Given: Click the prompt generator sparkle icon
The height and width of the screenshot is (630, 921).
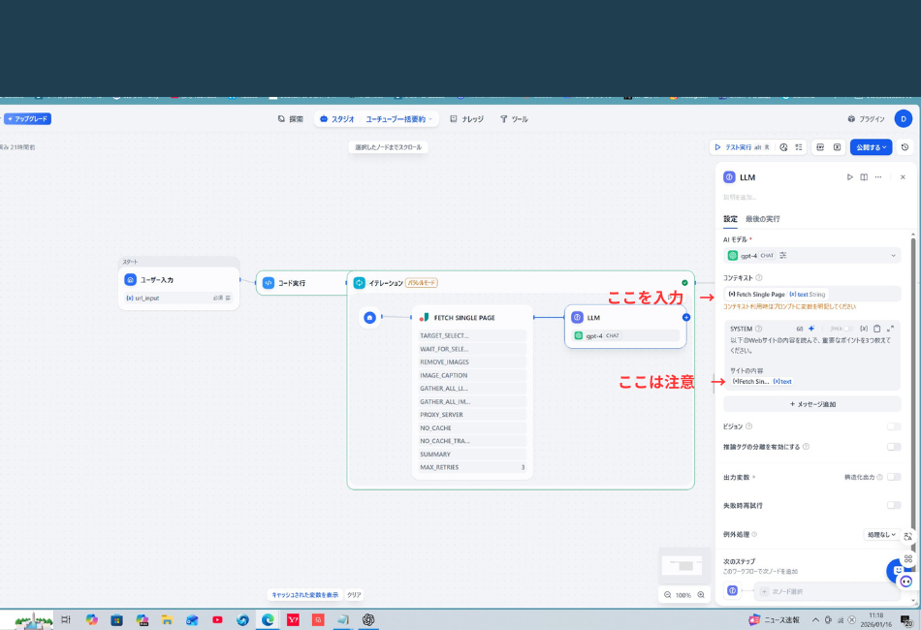Looking at the screenshot, I should point(811,329).
